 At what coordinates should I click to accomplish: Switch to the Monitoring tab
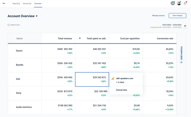[27, 3]
